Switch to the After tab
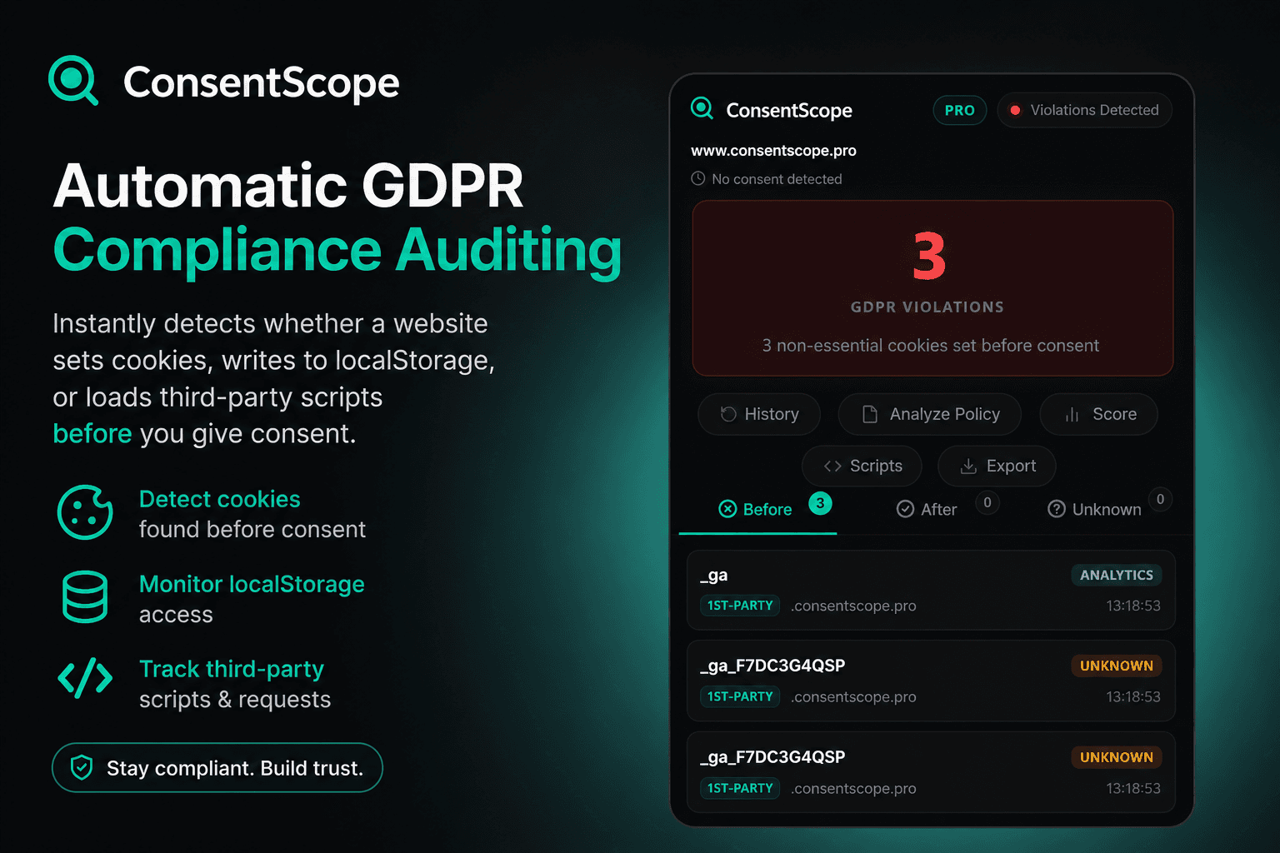The width and height of the screenshot is (1280, 853). (940, 509)
